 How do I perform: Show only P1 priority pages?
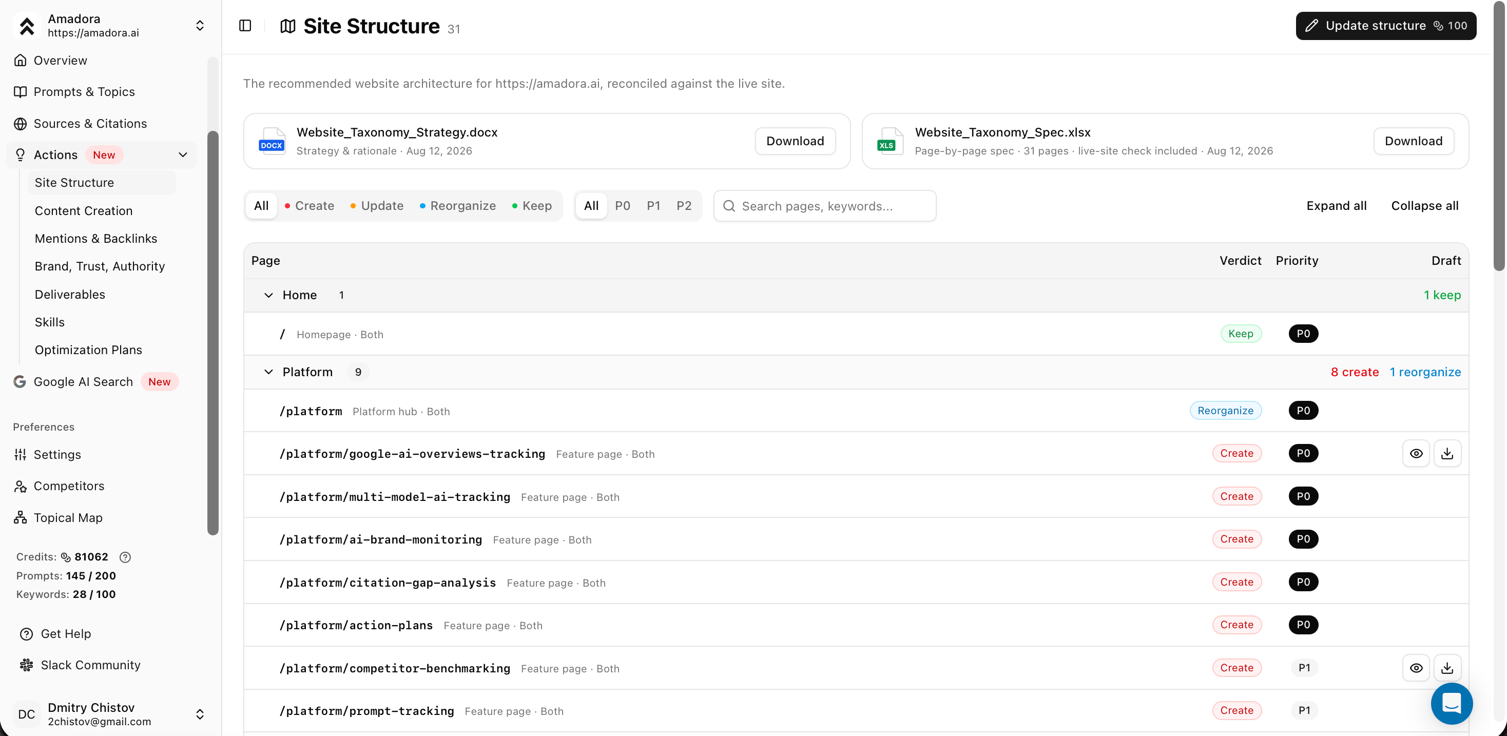(x=653, y=206)
